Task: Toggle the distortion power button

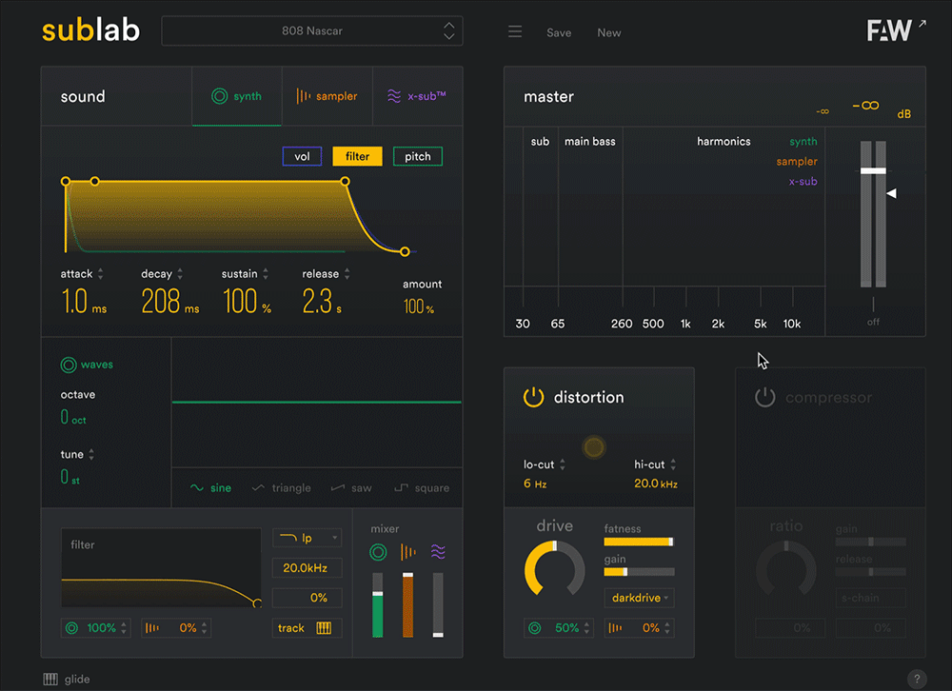Action: pyautogui.click(x=533, y=397)
